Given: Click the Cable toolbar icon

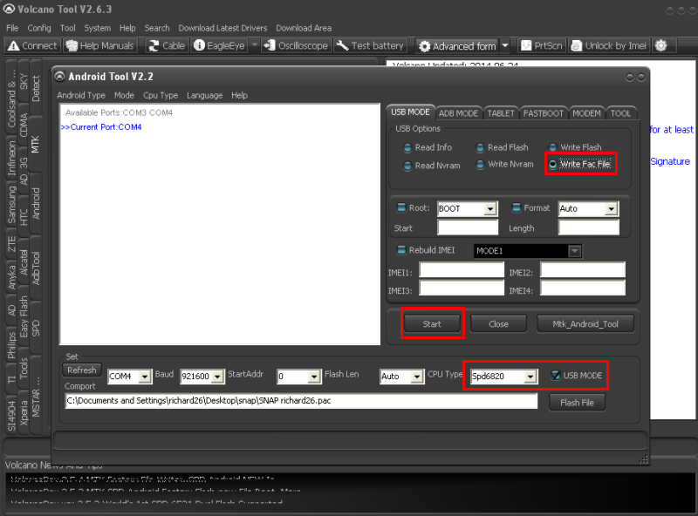Looking at the screenshot, I should point(167,45).
